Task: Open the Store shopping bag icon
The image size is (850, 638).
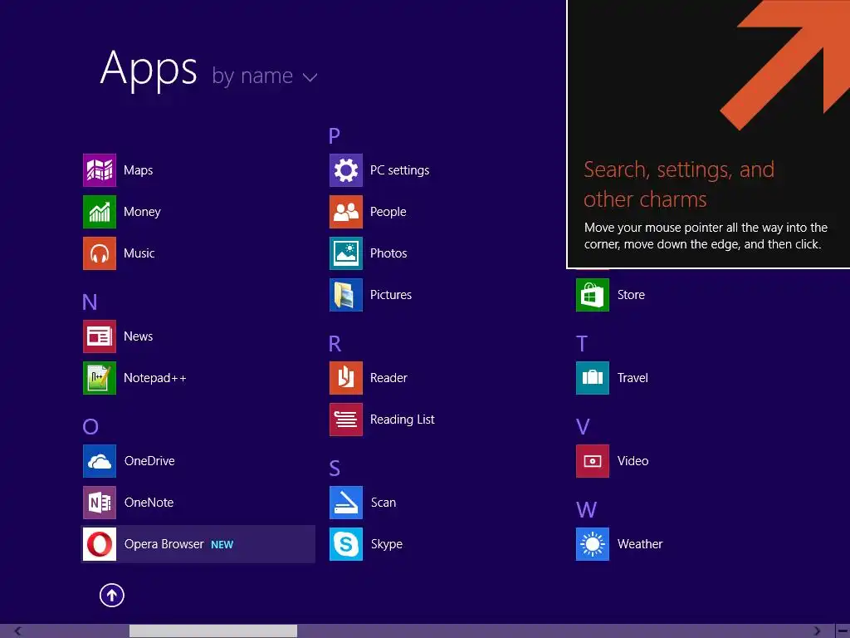Action: coord(593,295)
